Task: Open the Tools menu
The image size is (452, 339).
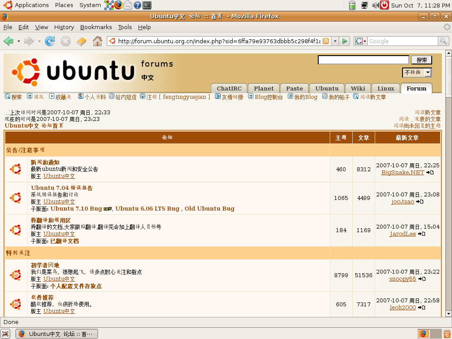Action: 125,27
